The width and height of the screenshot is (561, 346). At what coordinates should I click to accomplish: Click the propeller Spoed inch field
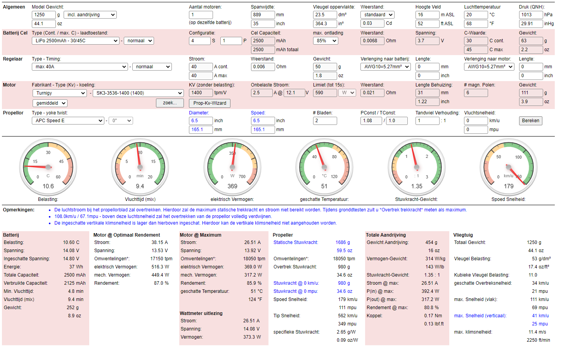(x=263, y=121)
